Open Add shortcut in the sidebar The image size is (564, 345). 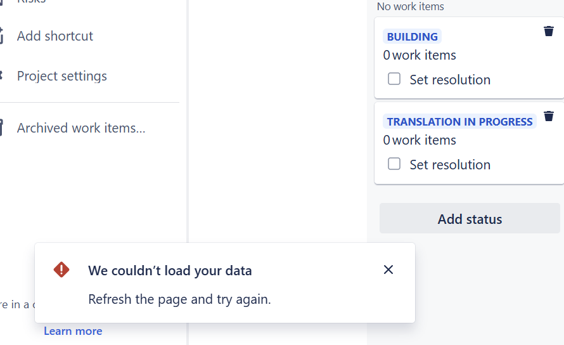click(55, 36)
